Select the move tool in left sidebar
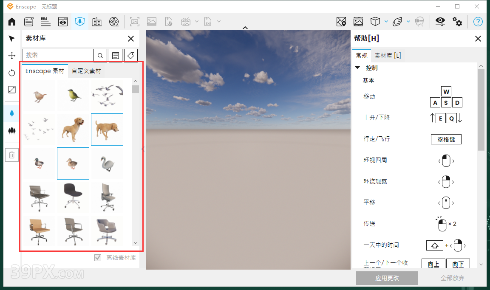The width and height of the screenshot is (490, 290). [12, 55]
